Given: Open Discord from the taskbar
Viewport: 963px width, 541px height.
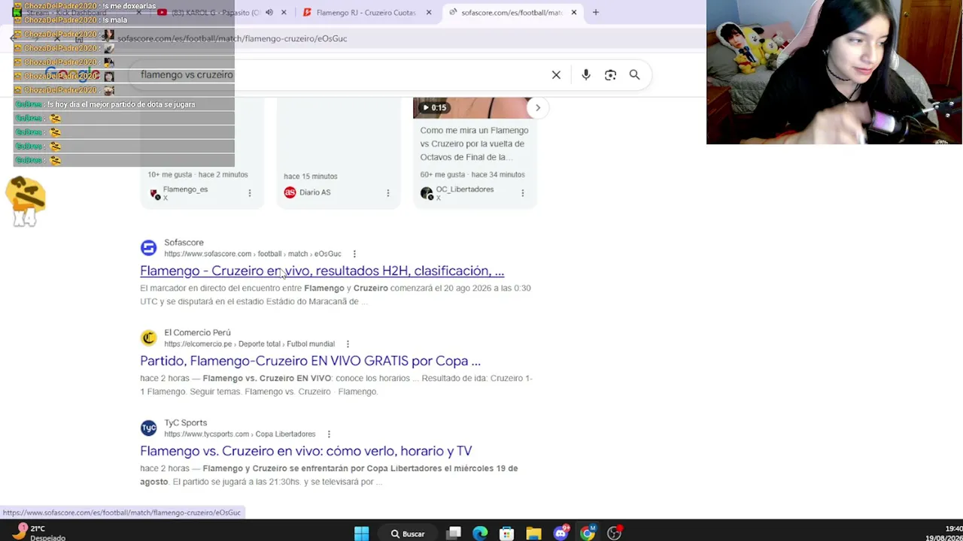Looking at the screenshot, I should (560, 533).
